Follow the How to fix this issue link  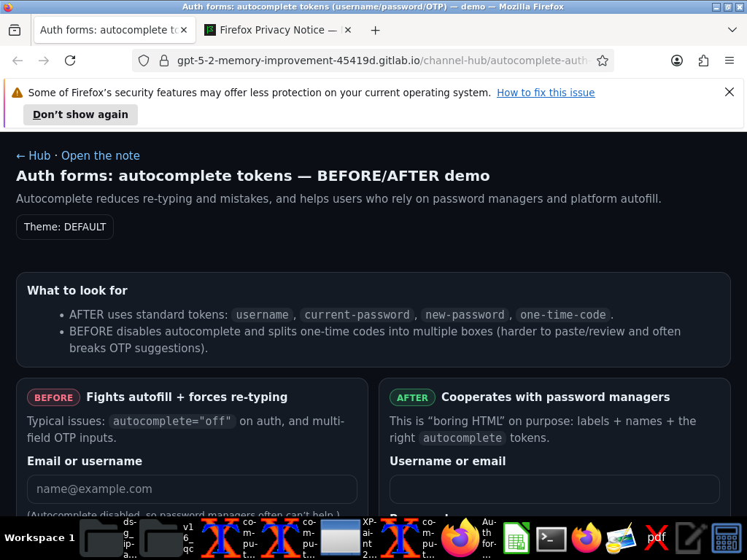(546, 93)
